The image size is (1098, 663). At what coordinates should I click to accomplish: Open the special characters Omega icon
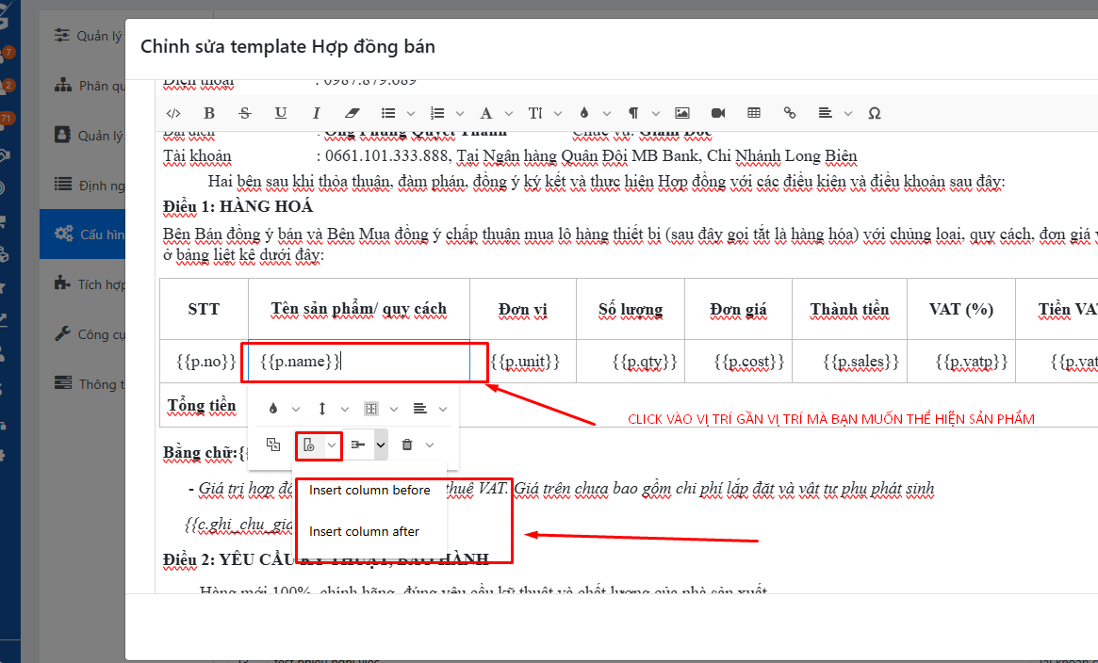coord(874,113)
